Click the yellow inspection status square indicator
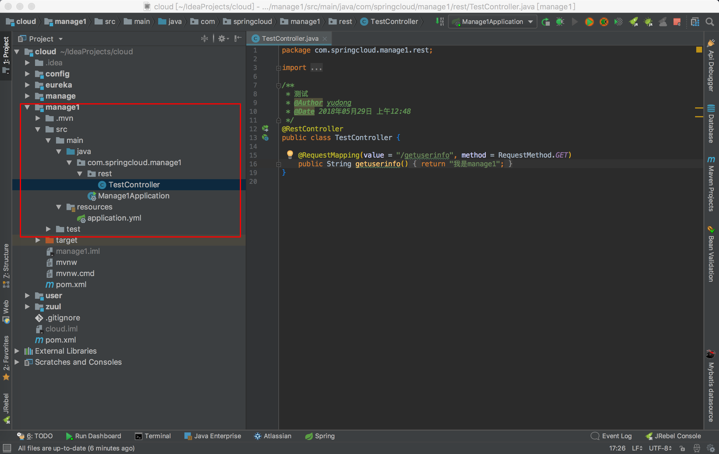 click(x=699, y=50)
